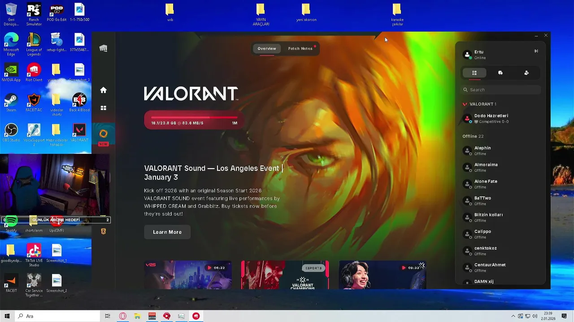574x322 pixels.
Task: Click the taskbar Ara search box
Action: (57, 316)
